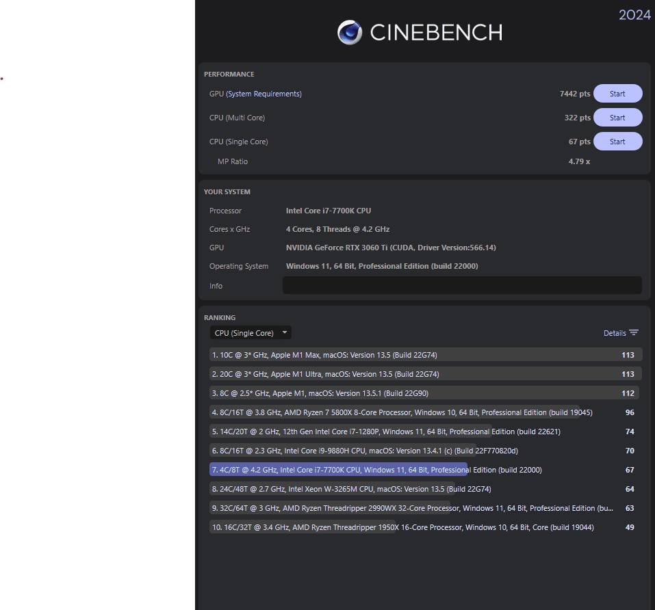Open the CPU (Single Core) ranking dropdown
The height and width of the screenshot is (610, 655).
[x=251, y=333]
